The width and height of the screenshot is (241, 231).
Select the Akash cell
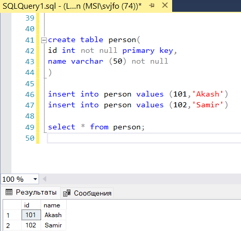pos(53,215)
